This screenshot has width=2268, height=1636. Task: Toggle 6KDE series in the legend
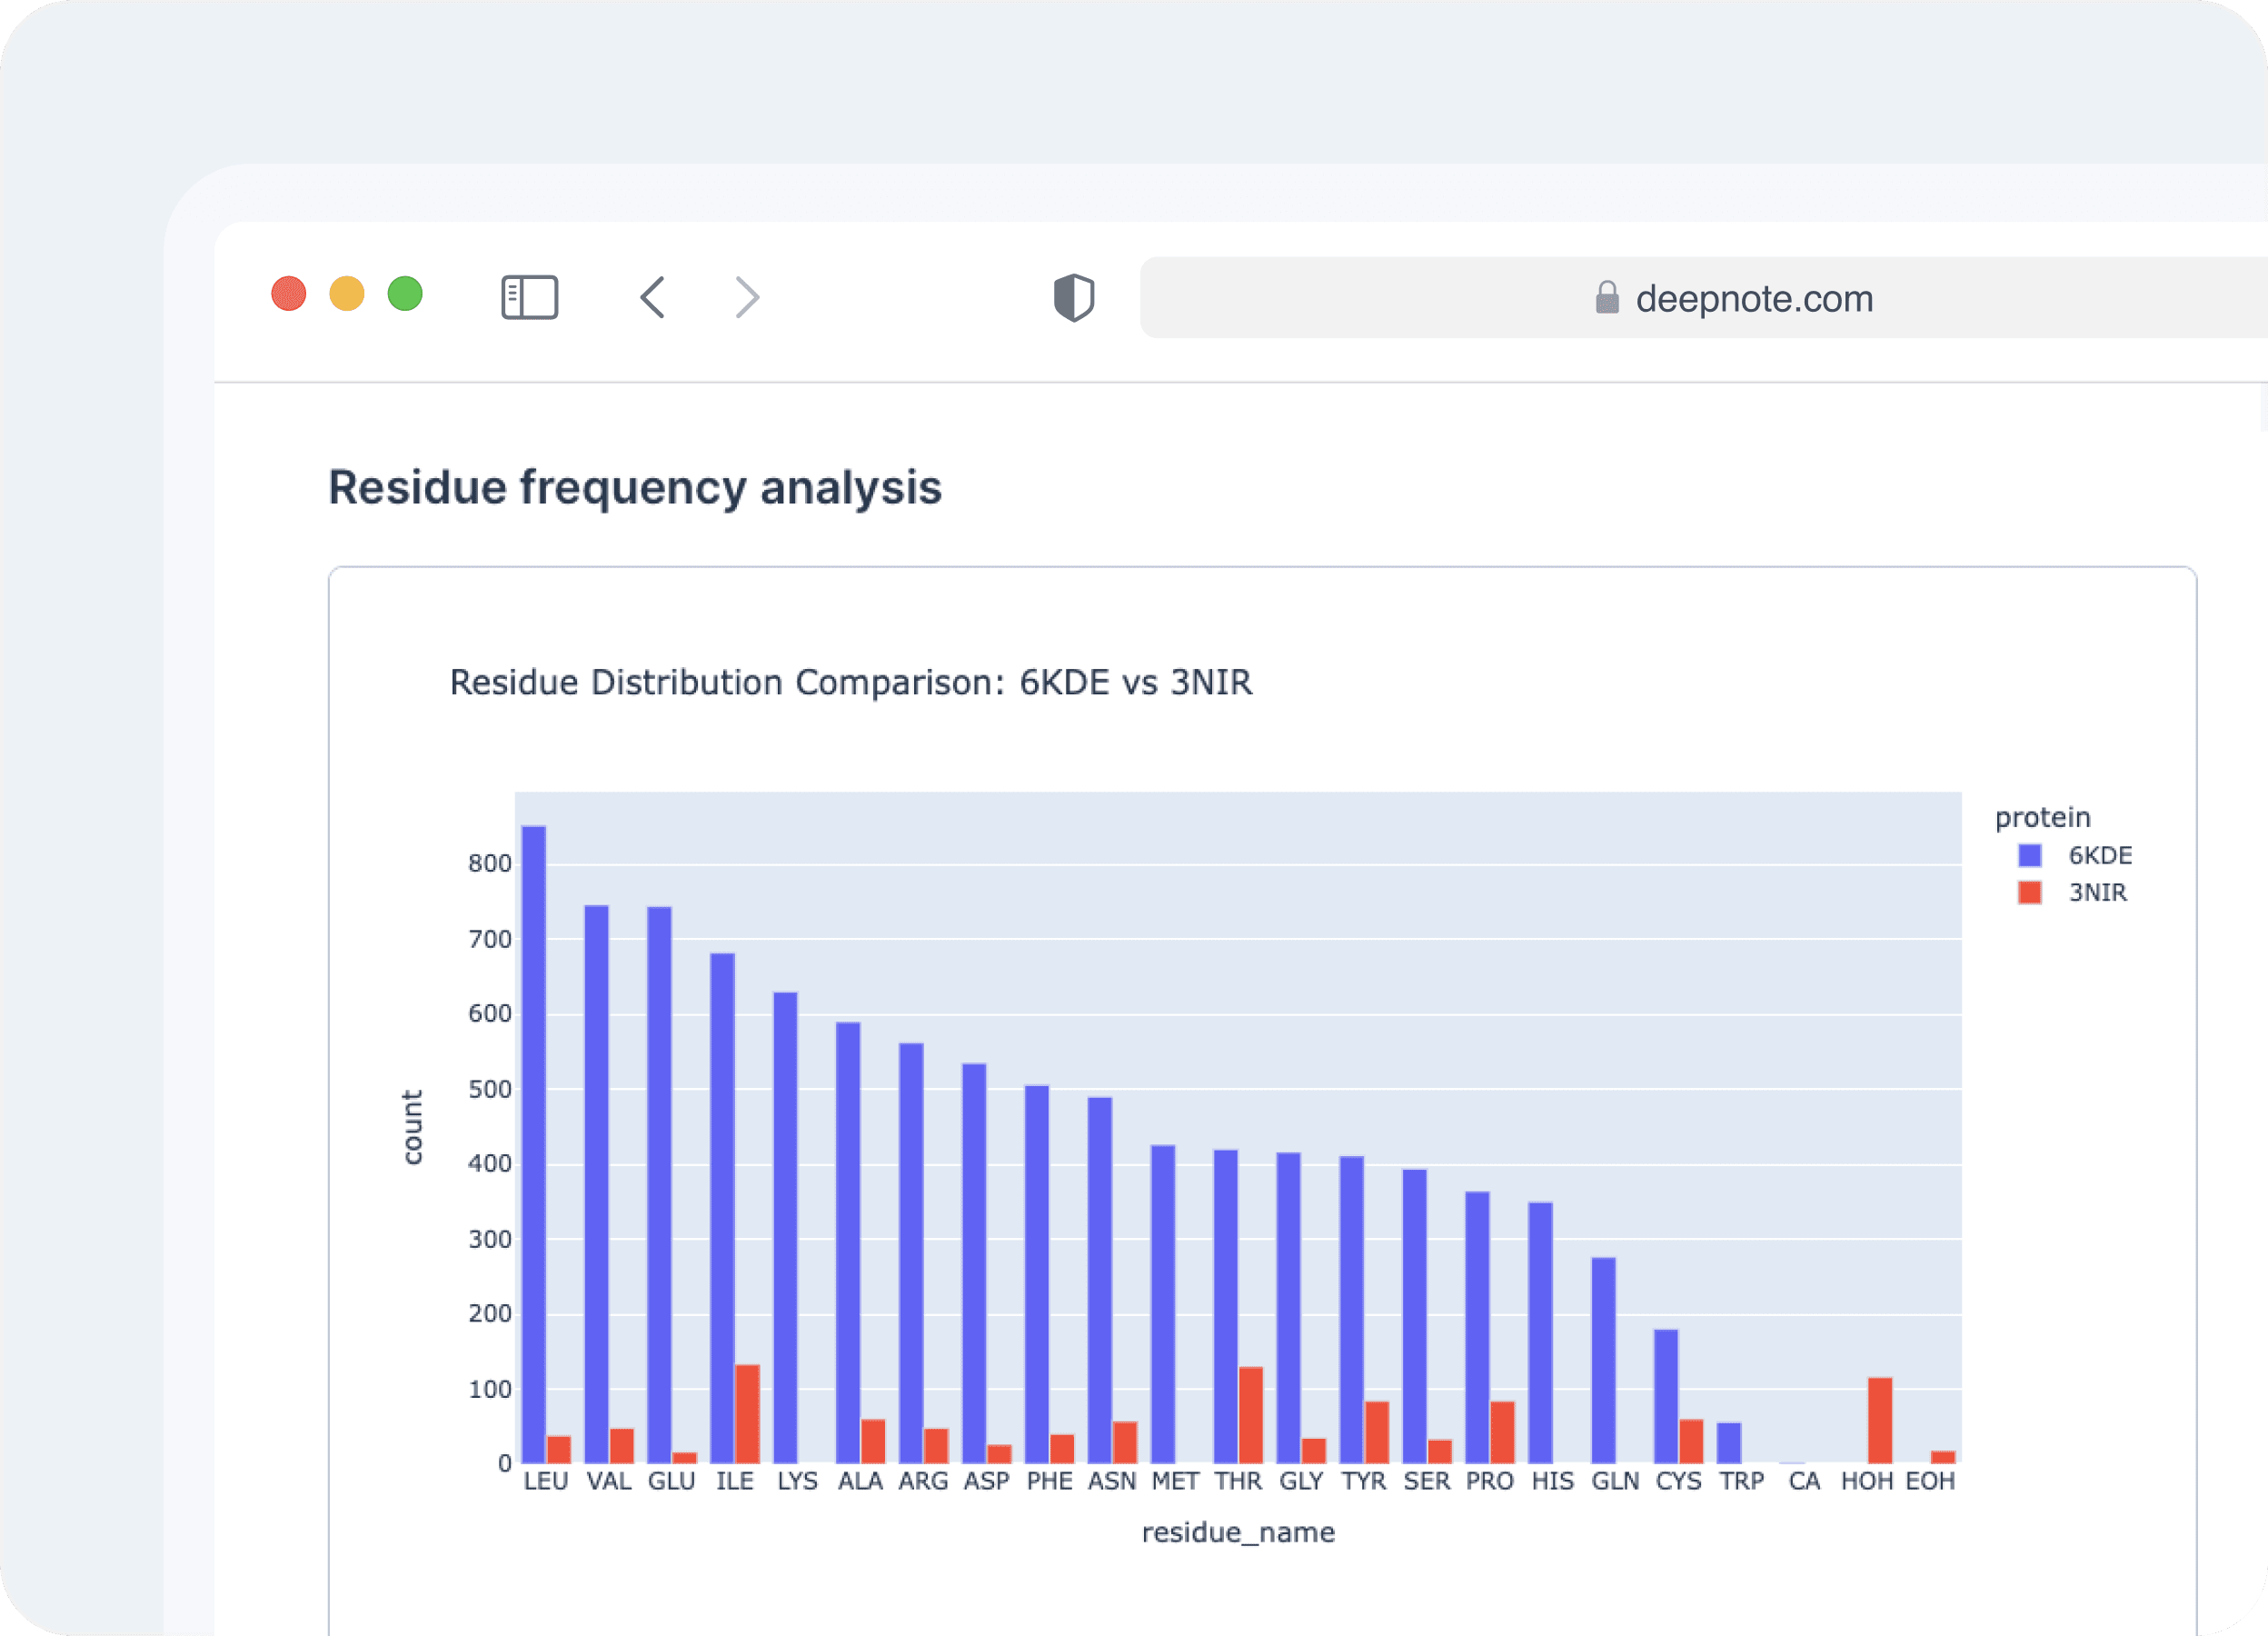[x=2099, y=855]
